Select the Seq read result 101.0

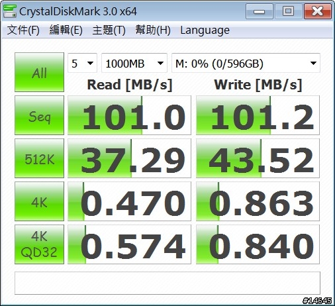pyautogui.click(x=129, y=115)
